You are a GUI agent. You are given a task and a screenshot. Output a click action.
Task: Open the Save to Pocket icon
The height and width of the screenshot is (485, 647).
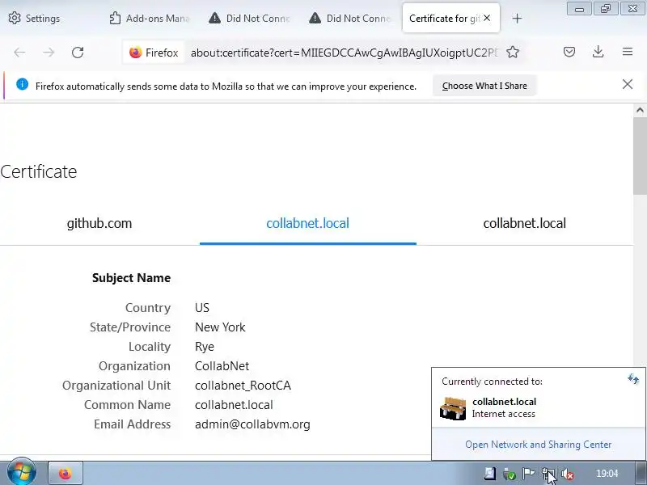569,52
